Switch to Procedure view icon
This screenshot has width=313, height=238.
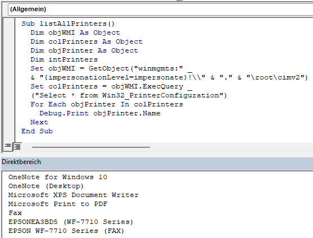[8, 147]
